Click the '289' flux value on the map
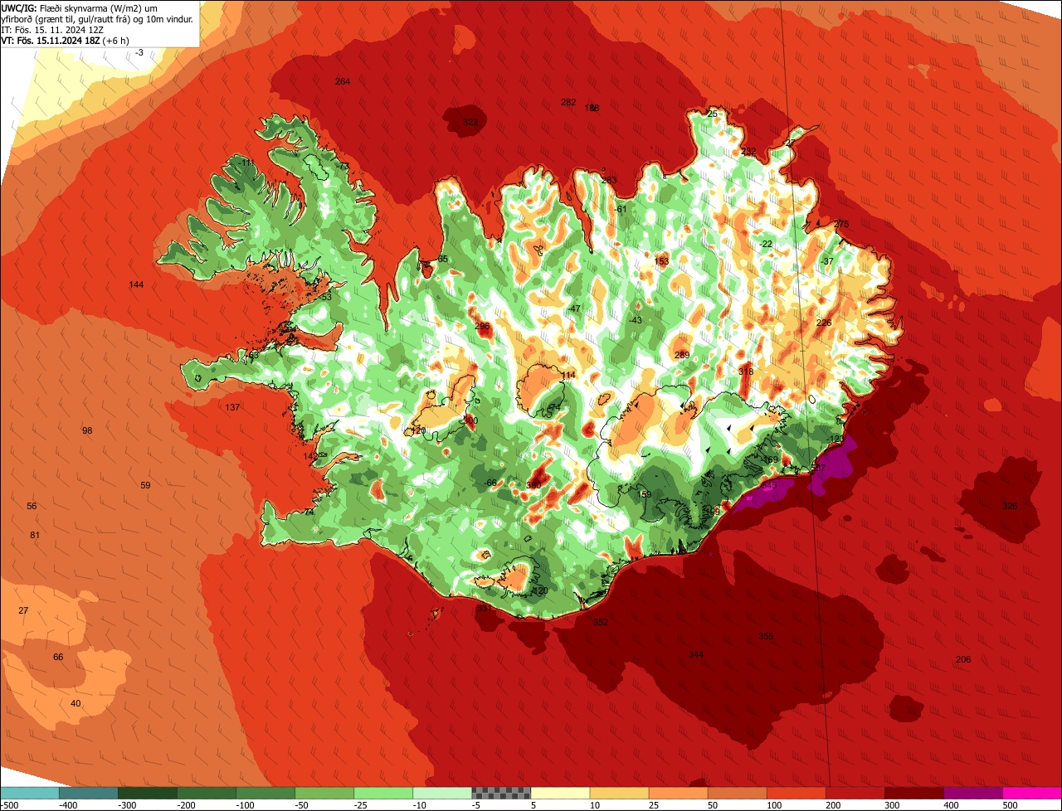The image size is (1062, 811). (682, 355)
